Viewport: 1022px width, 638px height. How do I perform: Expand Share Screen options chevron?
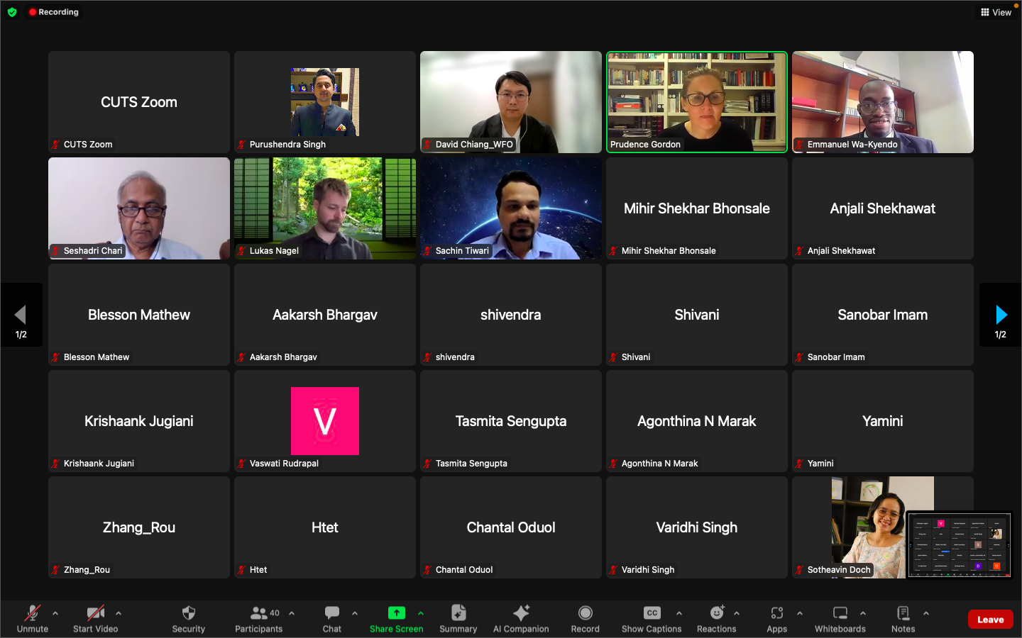(421, 613)
